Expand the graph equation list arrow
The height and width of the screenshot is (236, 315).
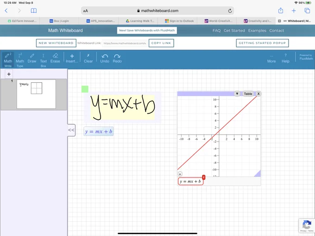click(180, 174)
